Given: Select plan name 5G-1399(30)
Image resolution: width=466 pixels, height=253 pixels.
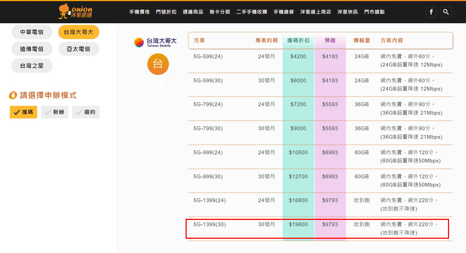Looking at the screenshot, I should click(x=210, y=224).
